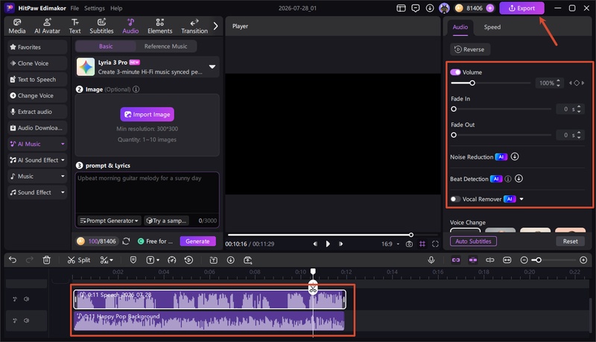Enter fullscreen preview in the Player
Image resolution: width=596 pixels, height=342 pixels.
[435, 244]
